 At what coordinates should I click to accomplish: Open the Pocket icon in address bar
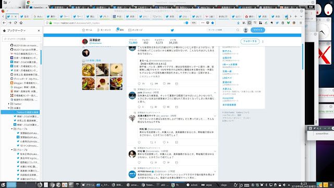click(x=208, y=23)
